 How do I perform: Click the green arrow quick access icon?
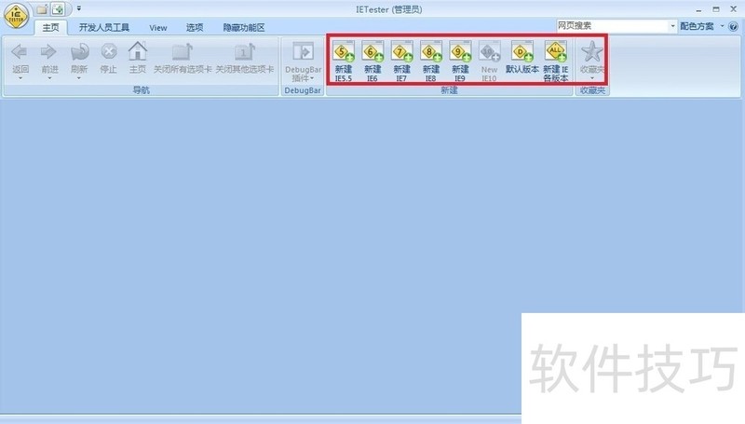click(x=58, y=9)
